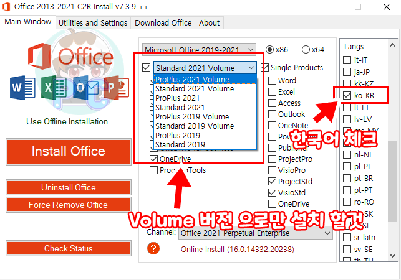Pick ProPlus 2021 in the list

tap(205, 98)
